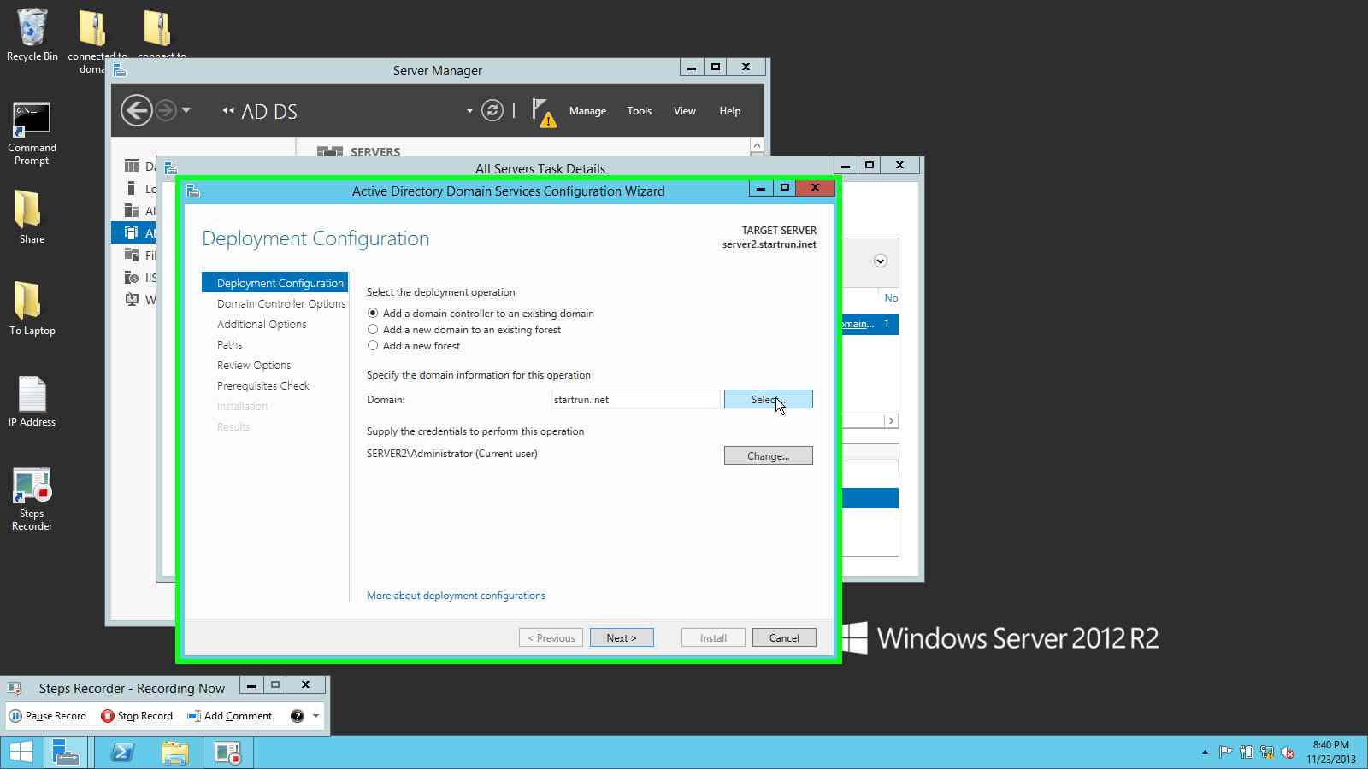Select Add a new domain to existing forest
This screenshot has width=1368, height=769.
tap(464, 330)
